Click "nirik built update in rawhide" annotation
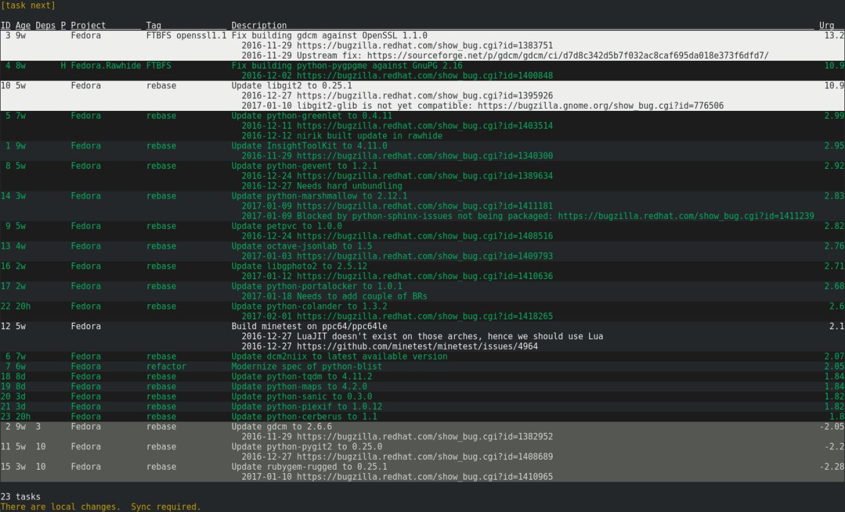845x512 pixels. click(370, 136)
